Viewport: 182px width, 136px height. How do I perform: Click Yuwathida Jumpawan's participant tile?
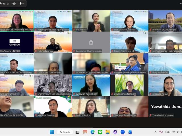(165, 107)
